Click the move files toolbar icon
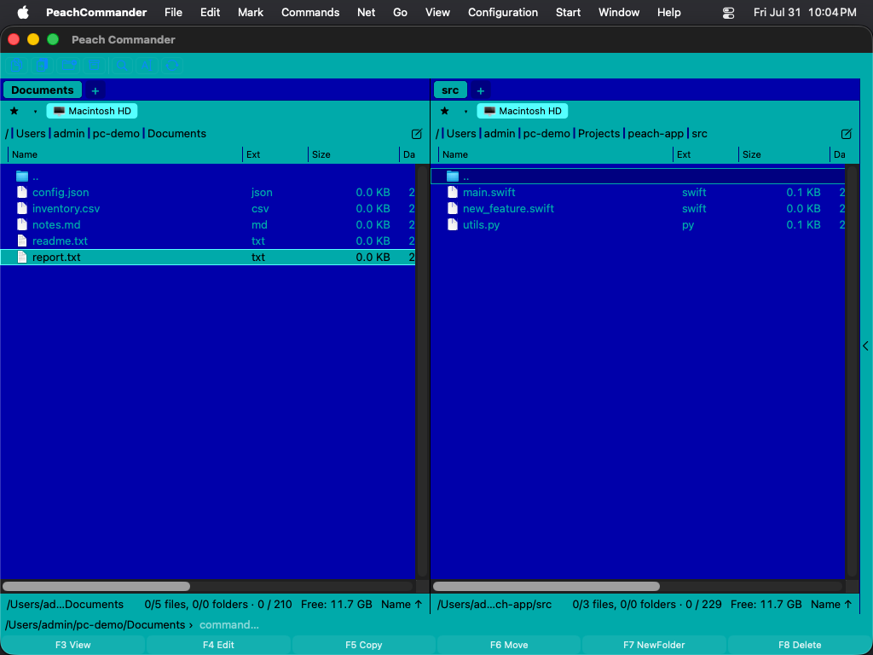The width and height of the screenshot is (873, 655). tap(42, 65)
